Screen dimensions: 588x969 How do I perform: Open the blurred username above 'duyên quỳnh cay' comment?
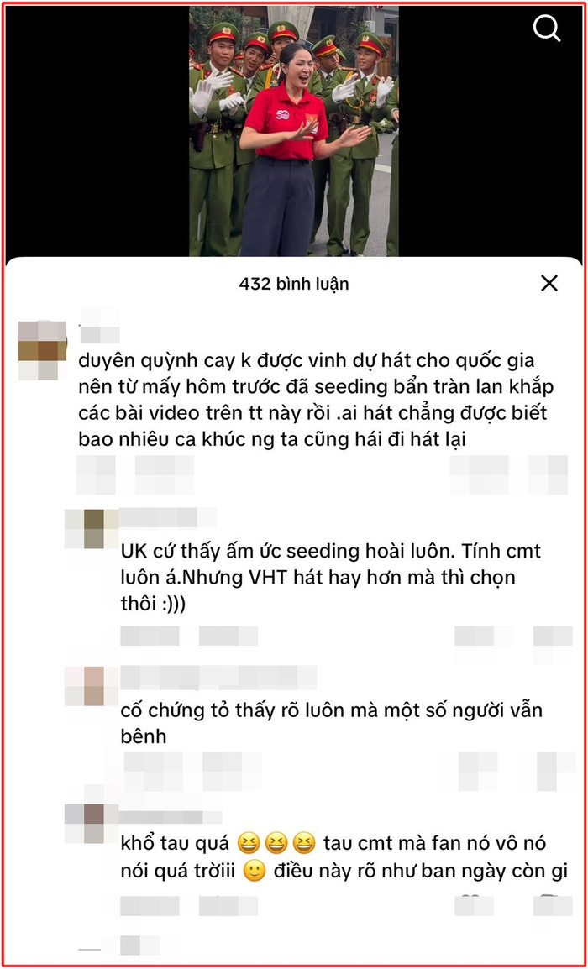(x=100, y=327)
